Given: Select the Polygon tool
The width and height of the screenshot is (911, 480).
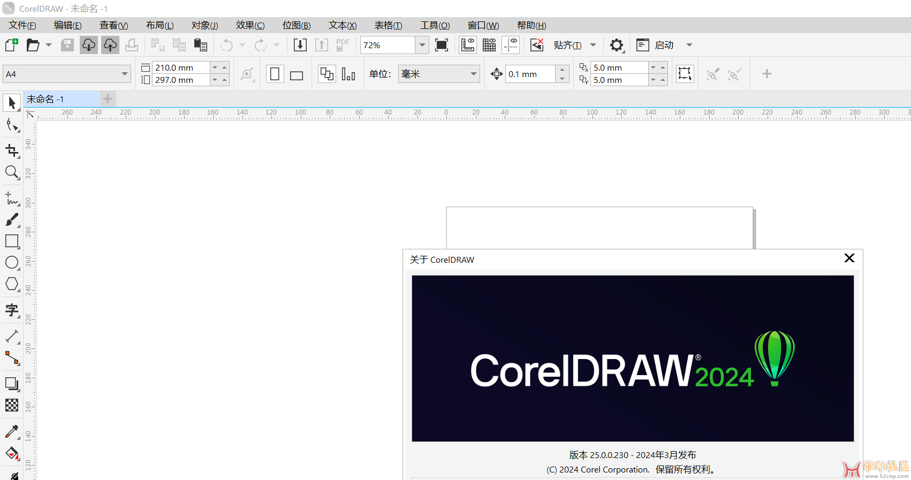Looking at the screenshot, I should [12, 284].
